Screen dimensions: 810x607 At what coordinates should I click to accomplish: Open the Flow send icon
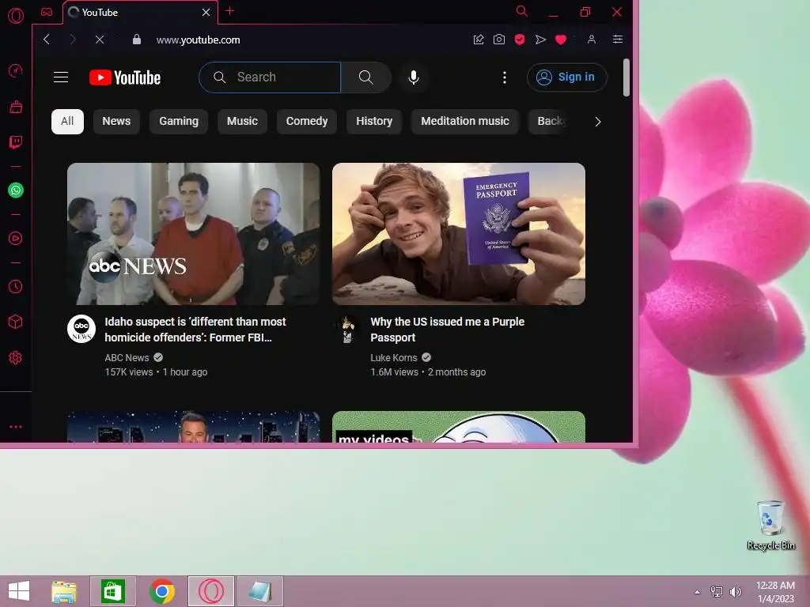pos(540,40)
